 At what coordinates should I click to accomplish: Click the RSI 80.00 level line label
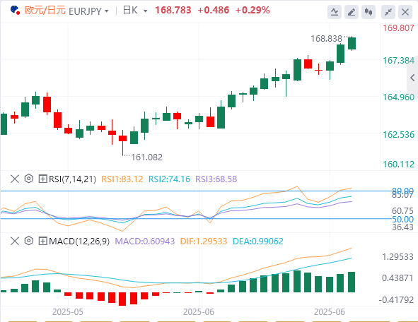tap(402, 191)
